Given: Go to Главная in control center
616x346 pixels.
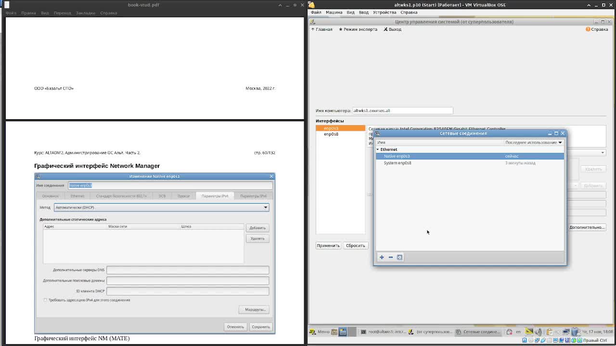Looking at the screenshot, I should click(322, 29).
